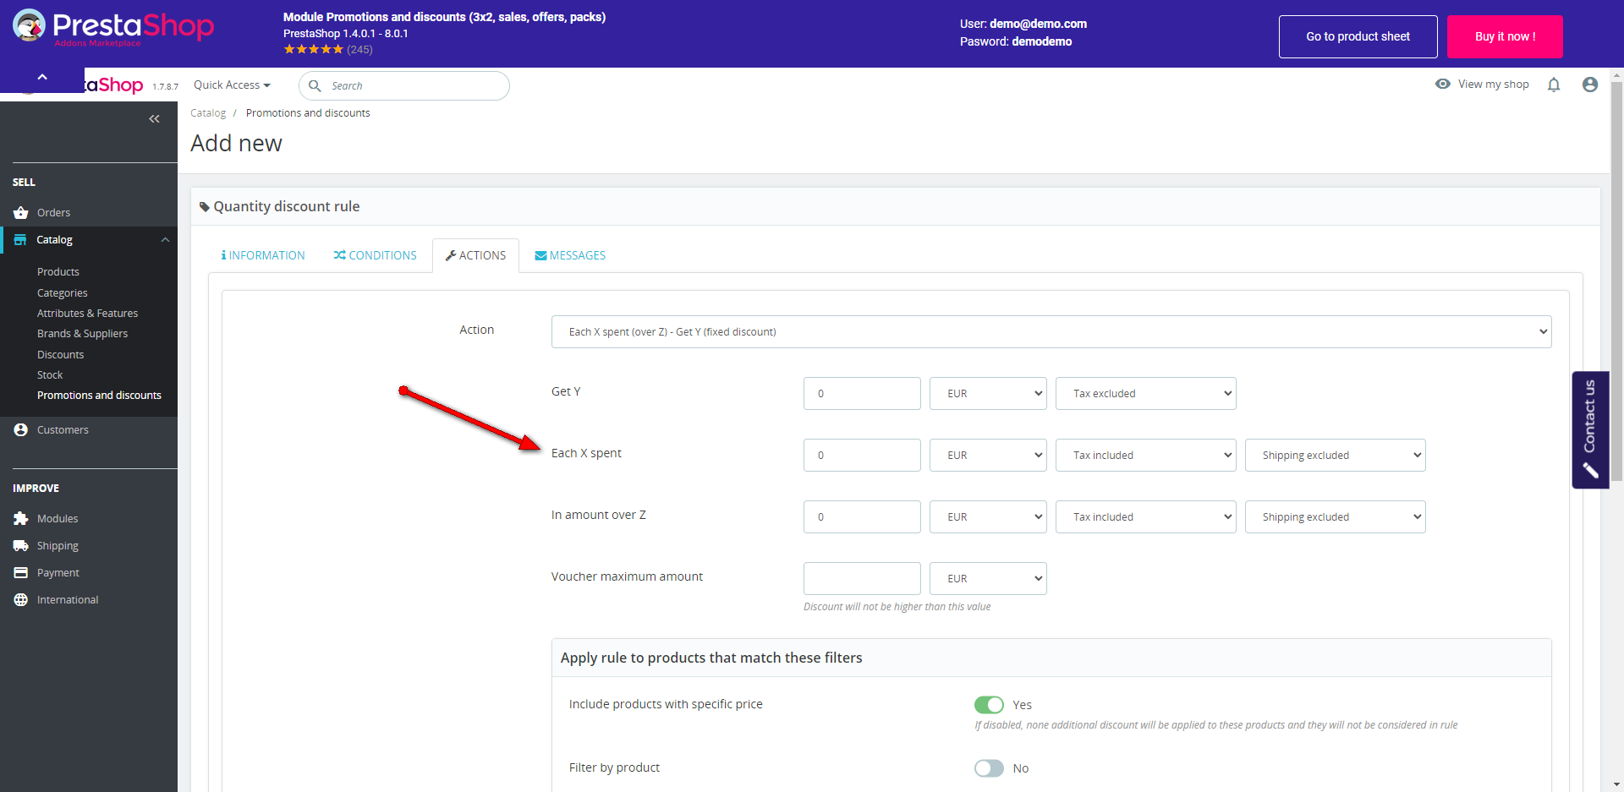Click the notifications bell icon
1624x792 pixels.
click(1554, 85)
